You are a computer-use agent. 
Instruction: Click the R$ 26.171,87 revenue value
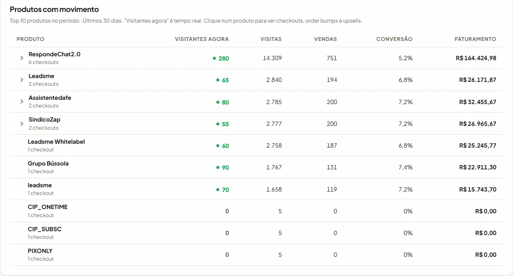point(478,80)
